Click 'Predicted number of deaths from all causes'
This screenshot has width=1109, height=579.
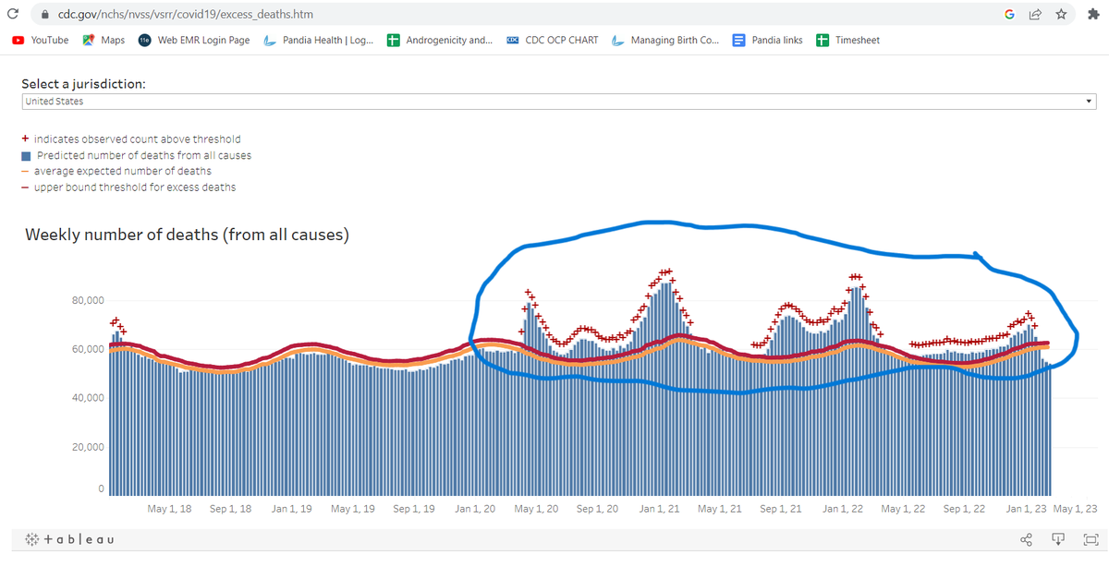coord(144,155)
